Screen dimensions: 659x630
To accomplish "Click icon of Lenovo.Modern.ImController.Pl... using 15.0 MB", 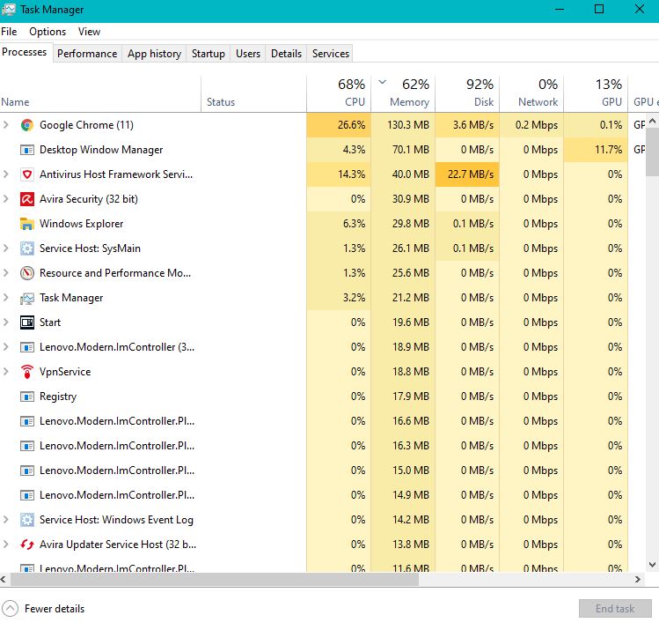I will pyautogui.click(x=27, y=471).
